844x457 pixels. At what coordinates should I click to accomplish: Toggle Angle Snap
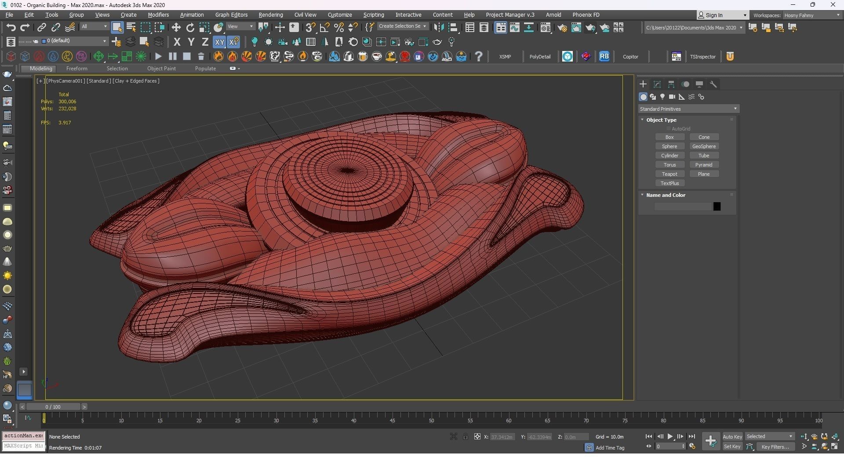(x=325, y=27)
